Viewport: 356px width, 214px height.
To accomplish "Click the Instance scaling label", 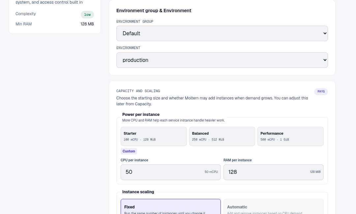I will click(138, 192).
